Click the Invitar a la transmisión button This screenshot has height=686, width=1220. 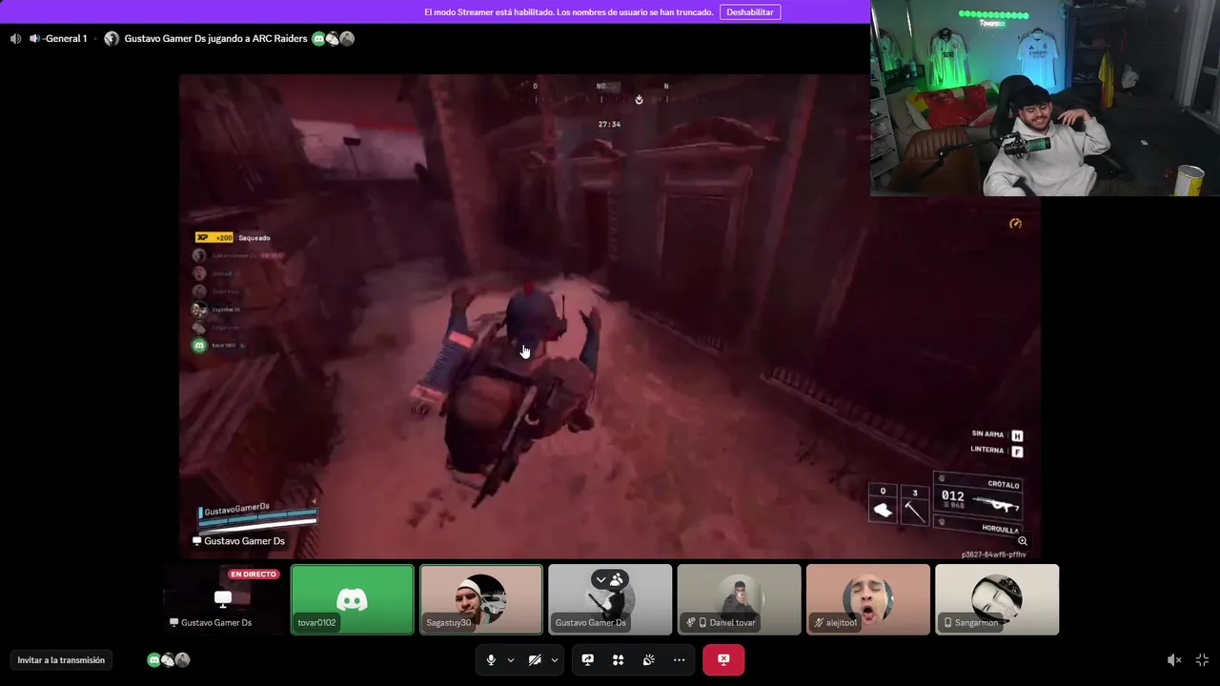61,659
